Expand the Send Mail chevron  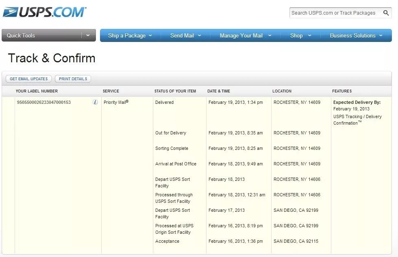199,35
